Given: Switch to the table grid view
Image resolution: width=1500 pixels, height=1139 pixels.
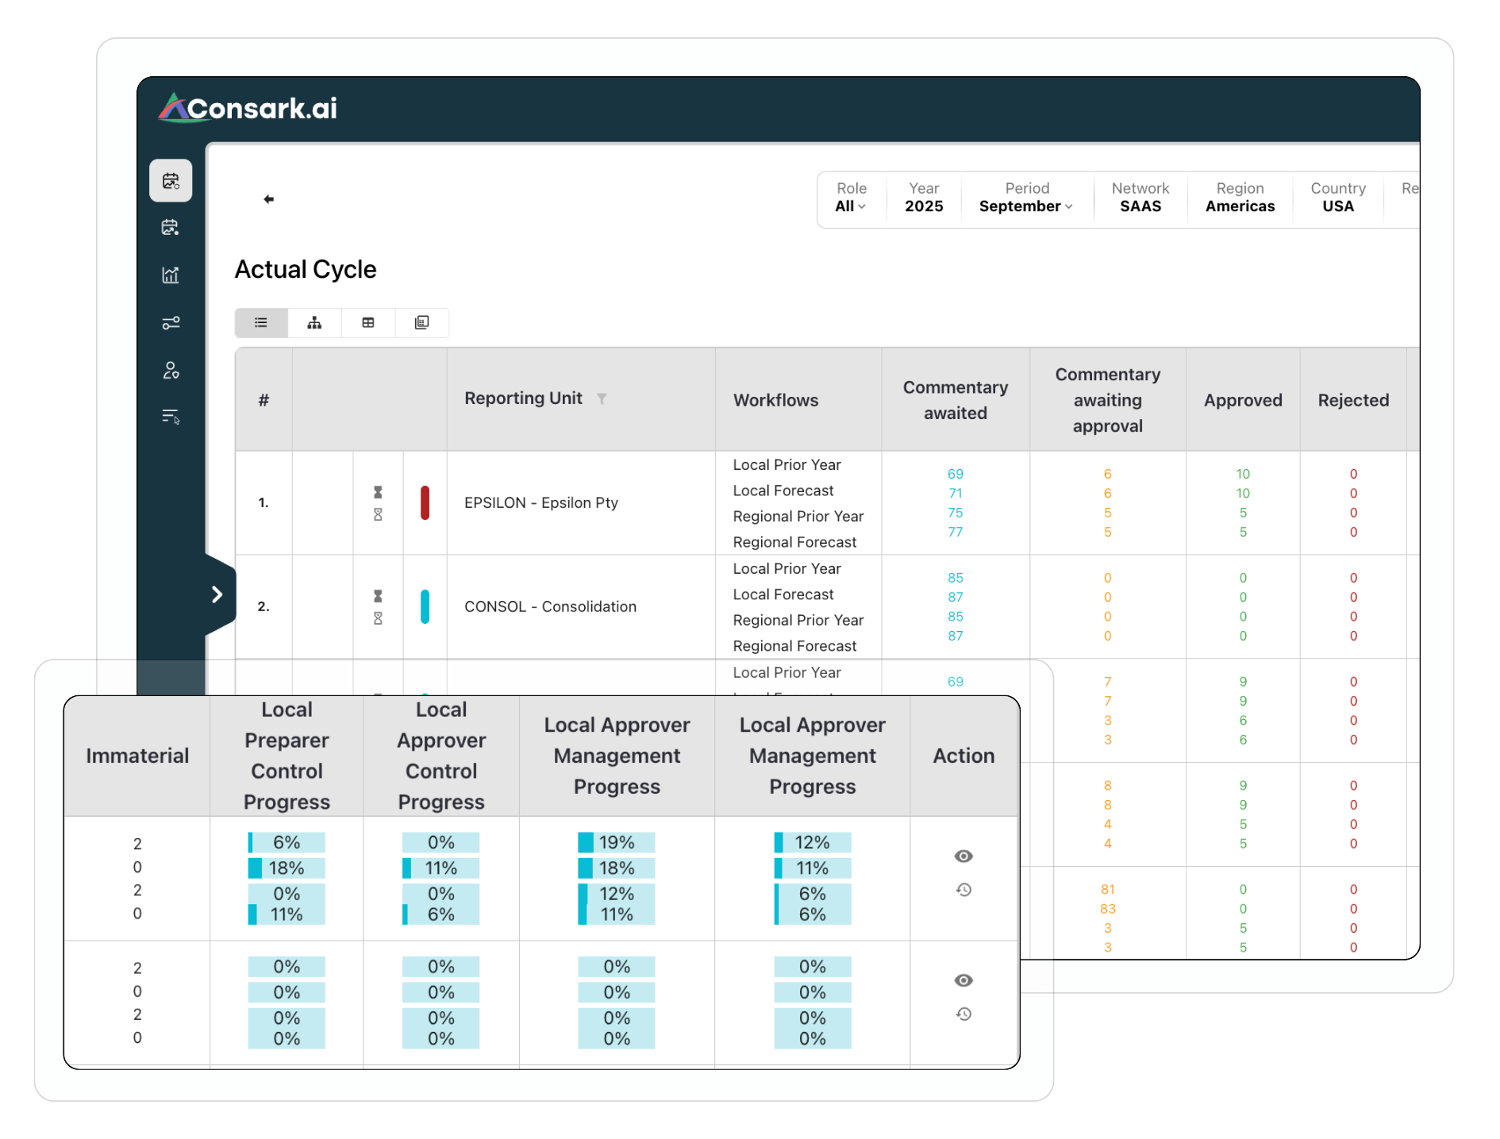Looking at the screenshot, I should pyautogui.click(x=367, y=322).
